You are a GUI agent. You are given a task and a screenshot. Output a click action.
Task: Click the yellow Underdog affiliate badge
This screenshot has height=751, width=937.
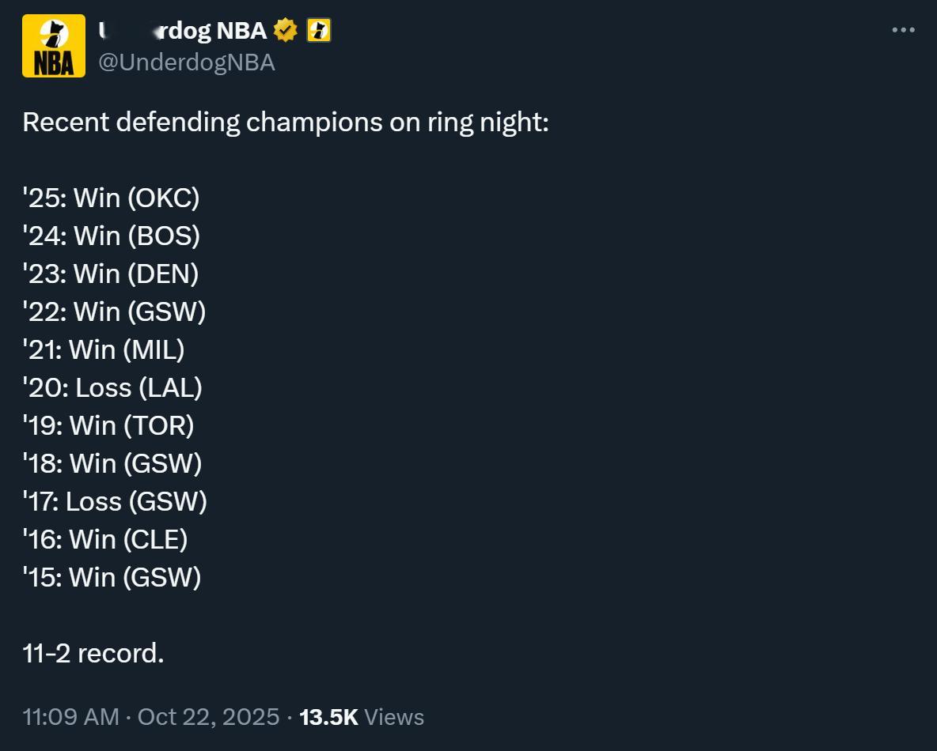[318, 31]
